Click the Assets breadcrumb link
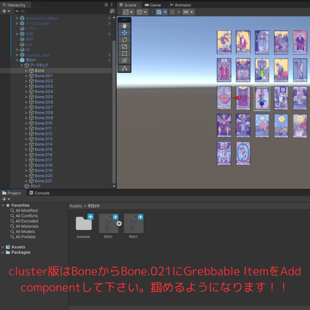 [76, 206]
